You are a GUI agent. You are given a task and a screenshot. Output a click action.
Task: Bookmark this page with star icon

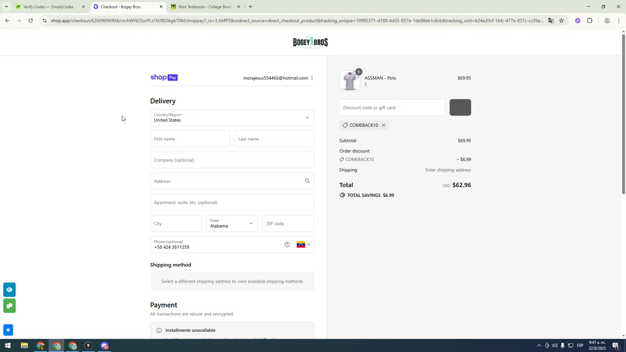(562, 20)
